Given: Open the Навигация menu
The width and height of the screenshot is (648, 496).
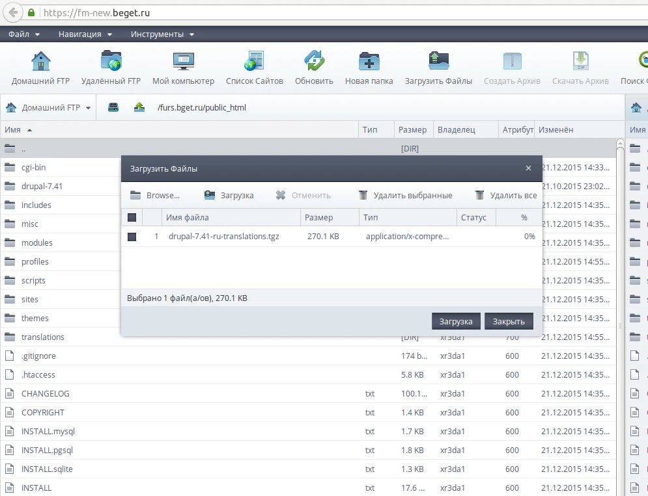Looking at the screenshot, I should click(85, 34).
